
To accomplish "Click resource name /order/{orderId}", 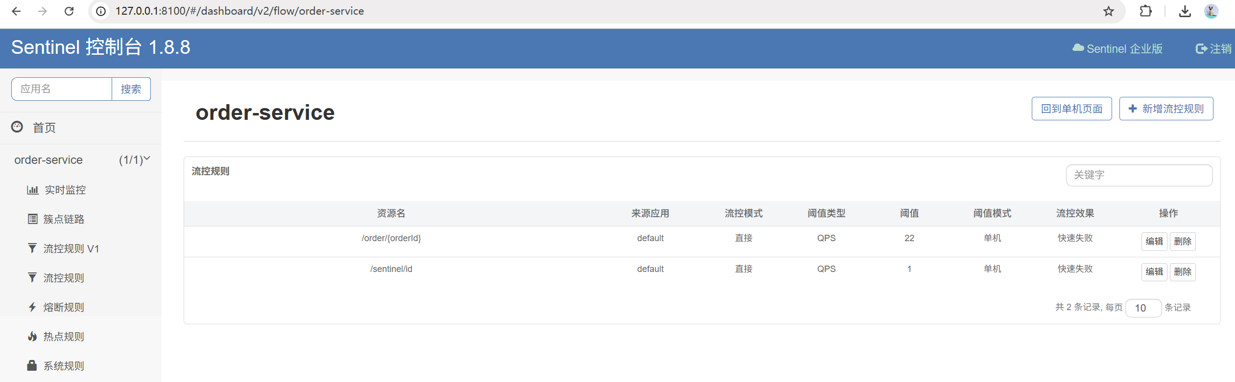I will click(391, 238).
